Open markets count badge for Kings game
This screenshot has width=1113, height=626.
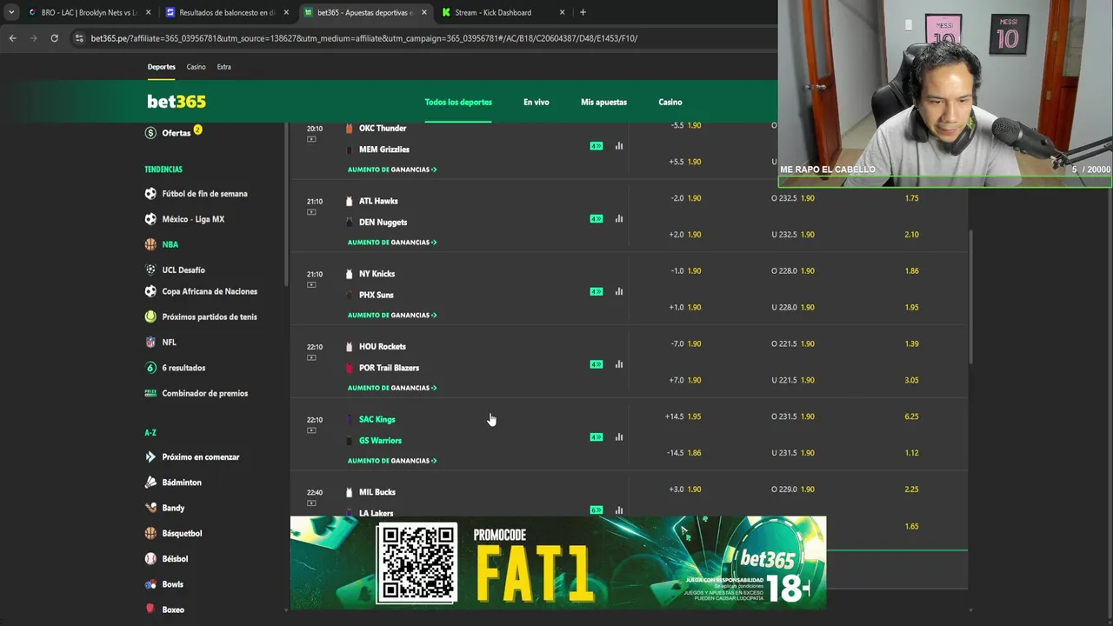pos(596,437)
